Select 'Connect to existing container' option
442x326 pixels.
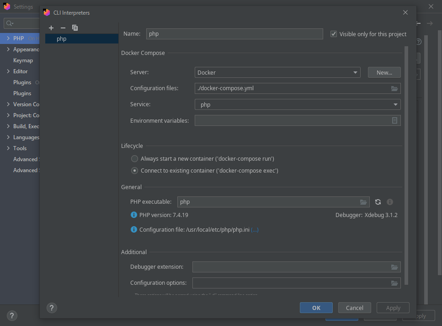pyautogui.click(x=134, y=171)
